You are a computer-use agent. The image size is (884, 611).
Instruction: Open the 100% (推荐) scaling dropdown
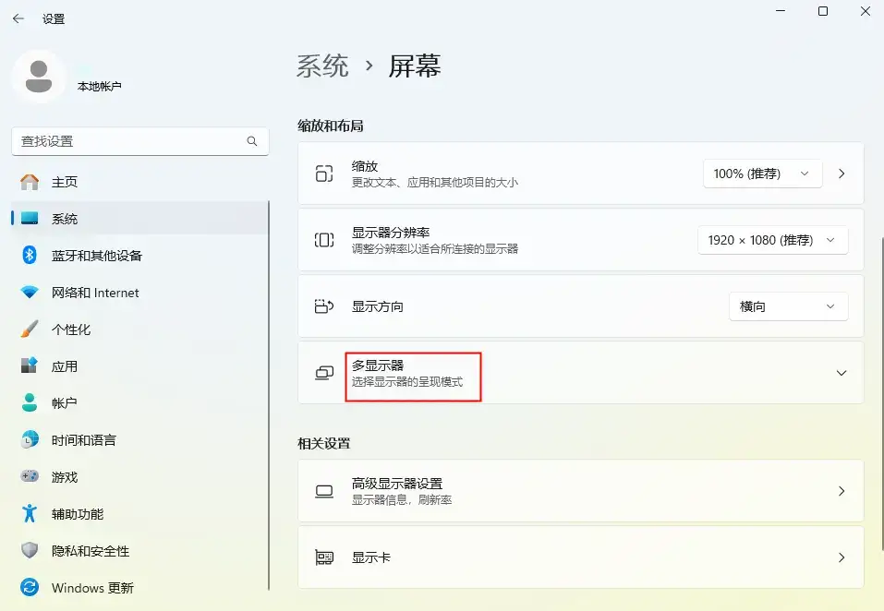tap(762, 174)
